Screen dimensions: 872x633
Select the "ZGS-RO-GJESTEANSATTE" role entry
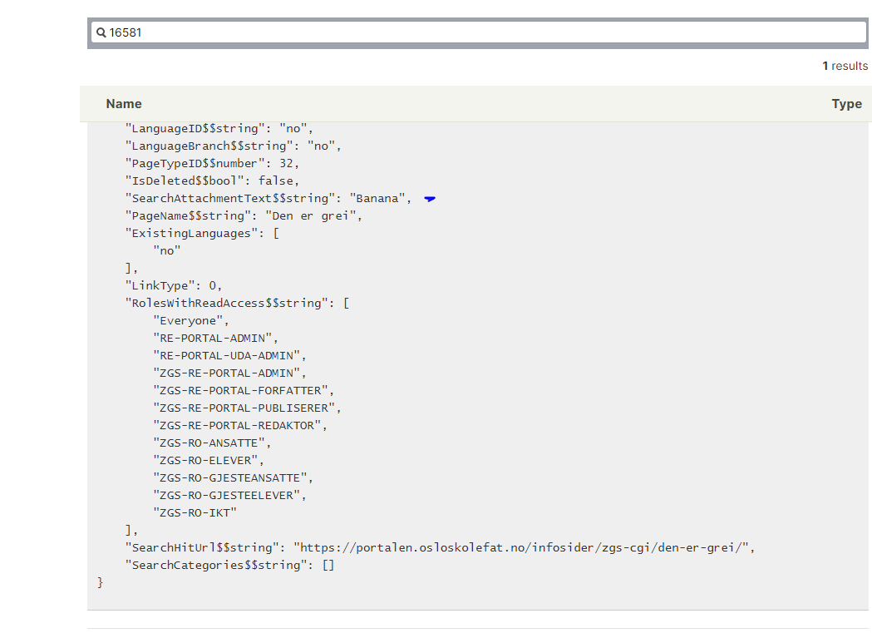(x=234, y=477)
